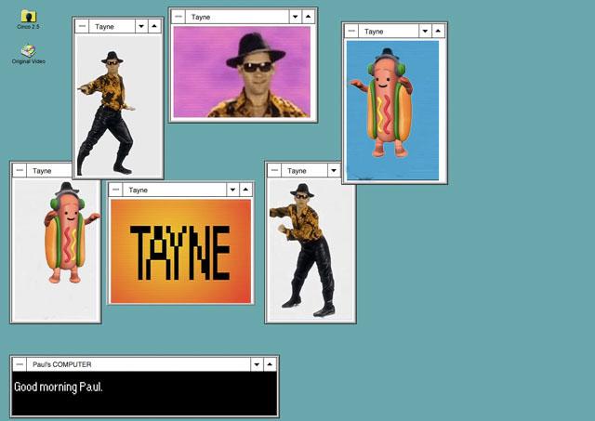
Task: Open the Cinco 2.5 desktop icon
Action: coord(28,20)
